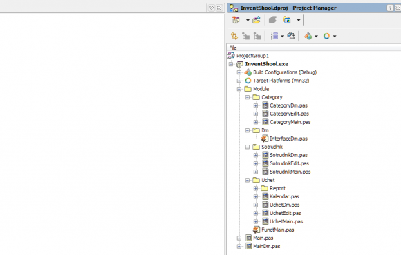
Task: Expand the Report folder under Uchet
Action: [256, 188]
